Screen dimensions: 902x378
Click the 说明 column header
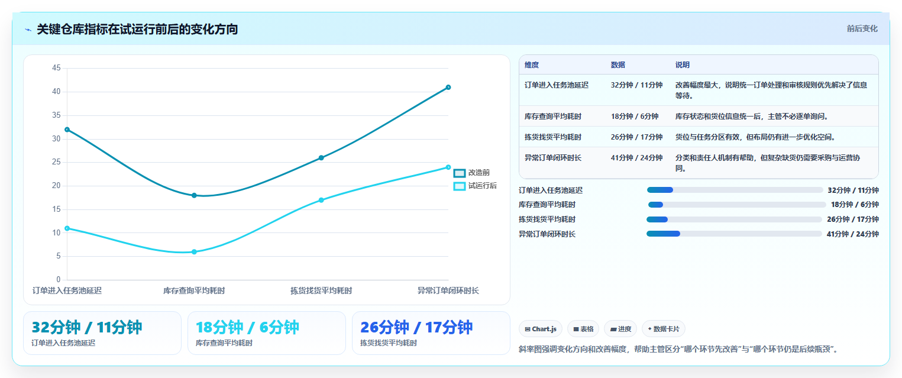coord(683,65)
